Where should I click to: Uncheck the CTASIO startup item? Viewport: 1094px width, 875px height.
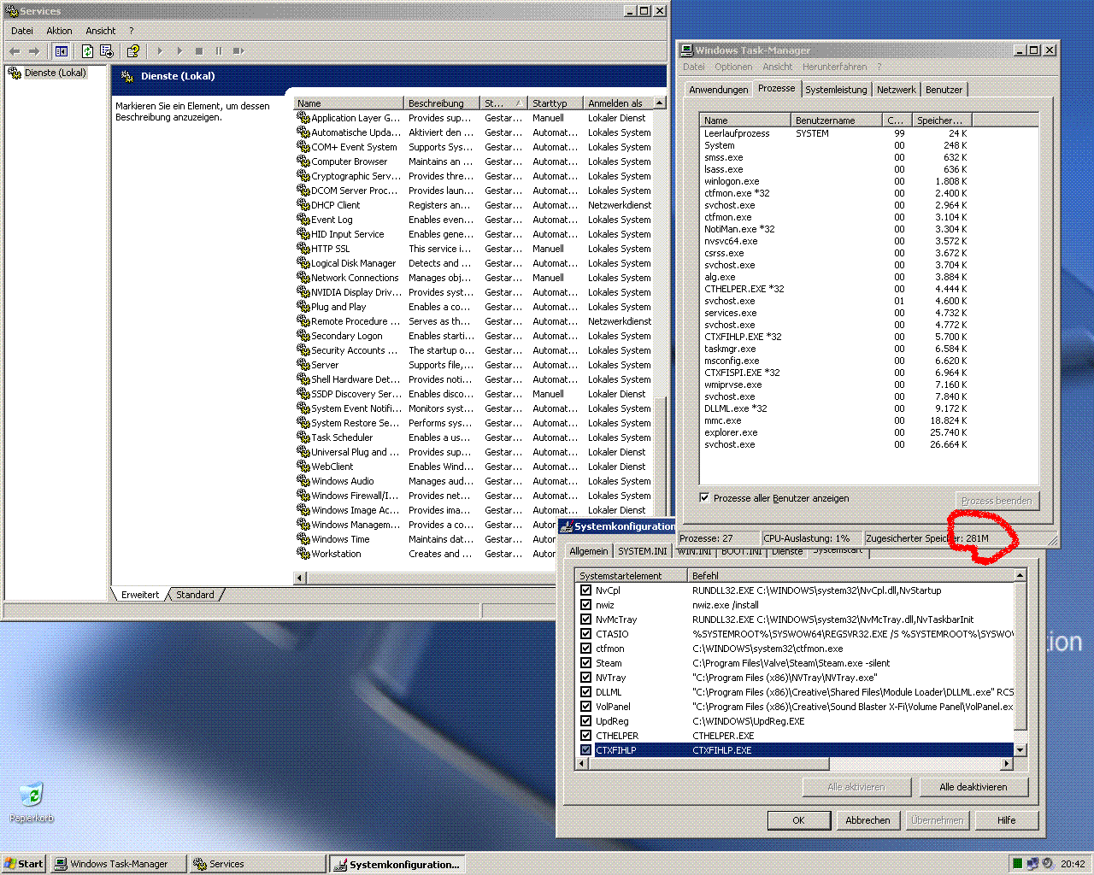(585, 634)
